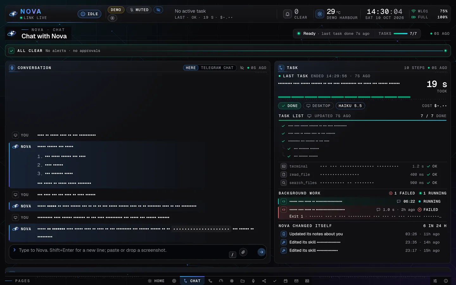456x285 pixels.
Task: Click the HAIKU 5.5 model pill
Action: [350, 106]
